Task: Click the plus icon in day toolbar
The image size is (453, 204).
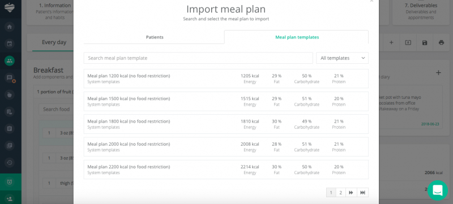Action: click(391, 42)
